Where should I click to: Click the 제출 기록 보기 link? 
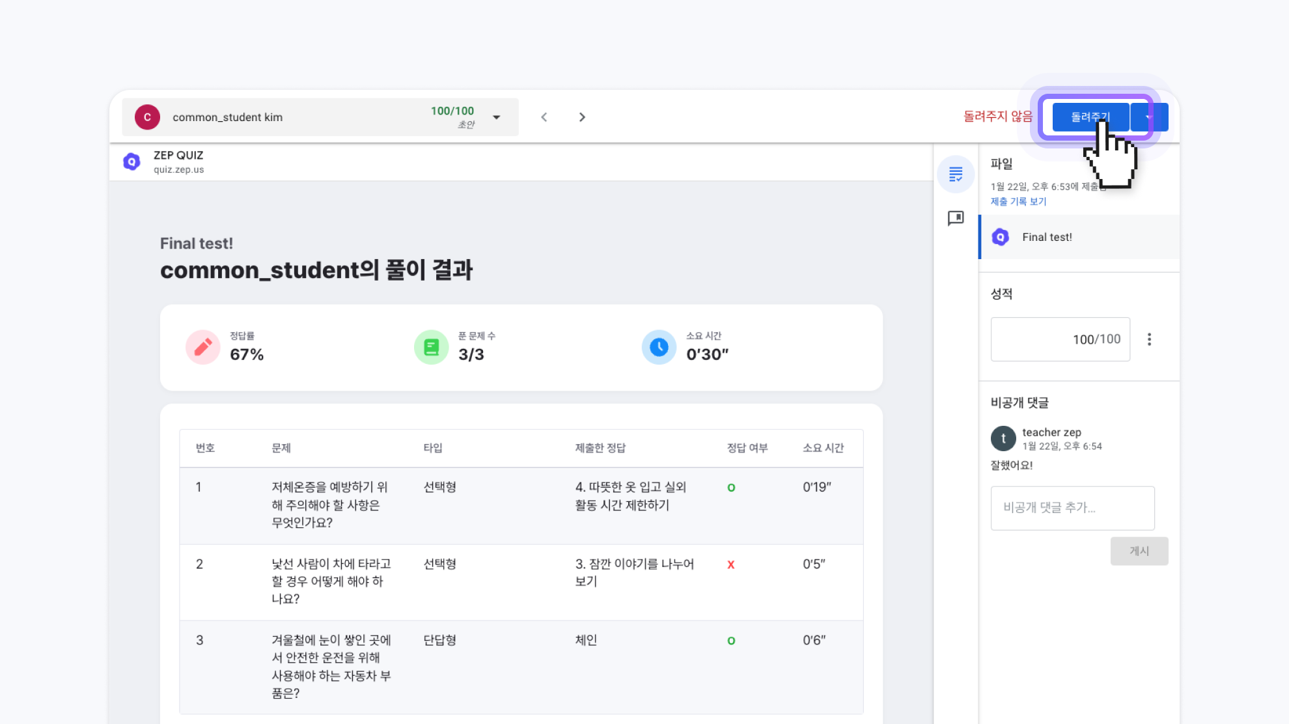point(1018,202)
